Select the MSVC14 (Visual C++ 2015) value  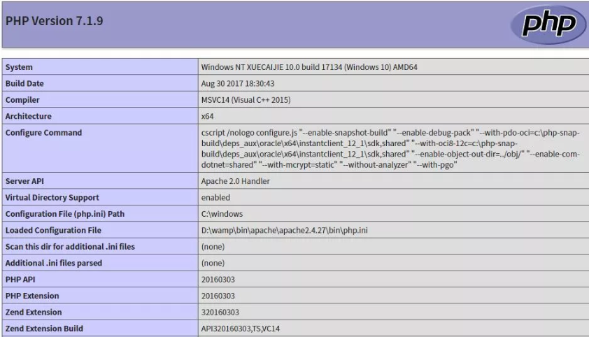tap(246, 100)
